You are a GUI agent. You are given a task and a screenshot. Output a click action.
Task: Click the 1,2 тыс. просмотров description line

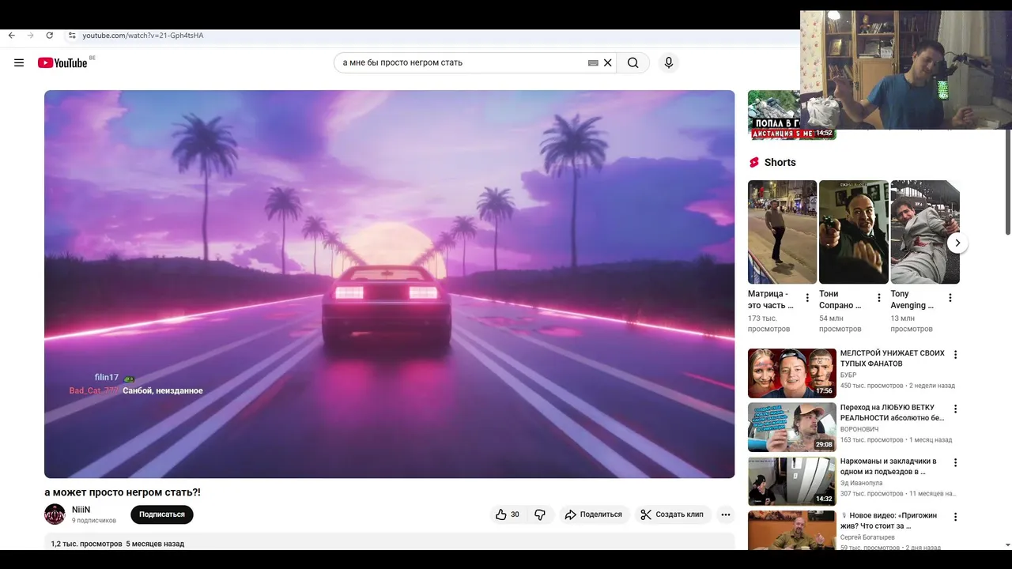tap(118, 544)
